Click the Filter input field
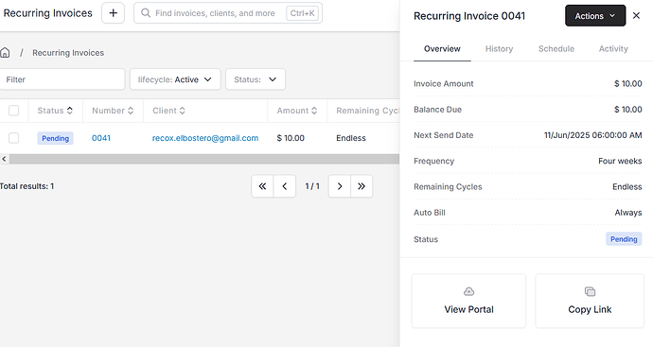The width and height of the screenshot is (653, 347). [62, 79]
